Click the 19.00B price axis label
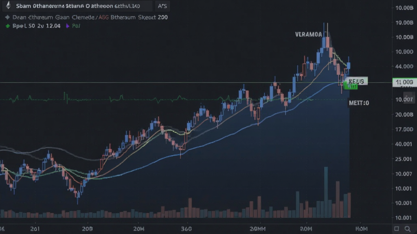Viewport: 417px width, 234px height. click(404, 23)
